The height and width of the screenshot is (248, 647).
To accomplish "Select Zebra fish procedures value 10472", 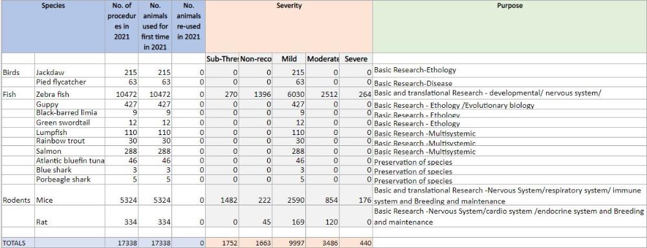I will [x=122, y=94].
